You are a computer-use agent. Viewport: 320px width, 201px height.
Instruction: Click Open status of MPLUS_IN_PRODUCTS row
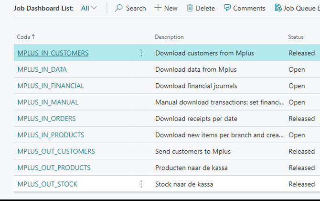[297, 135]
